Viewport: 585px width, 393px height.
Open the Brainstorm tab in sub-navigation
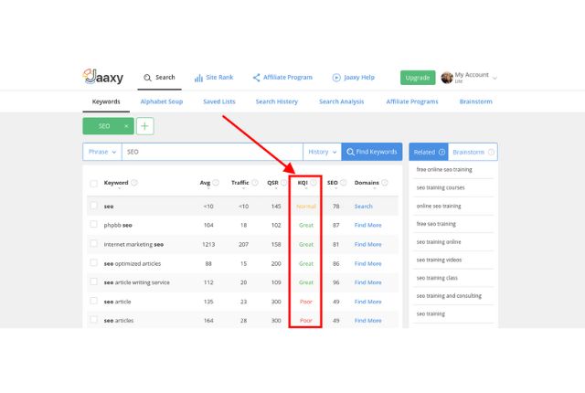pyautogui.click(x=475, y=101)
